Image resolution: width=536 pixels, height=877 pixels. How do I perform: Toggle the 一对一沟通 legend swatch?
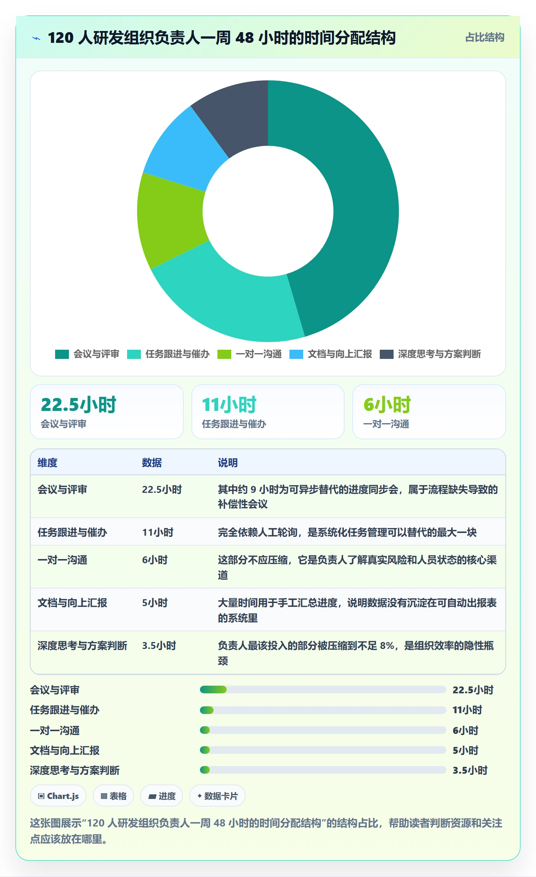coord(224,354)
